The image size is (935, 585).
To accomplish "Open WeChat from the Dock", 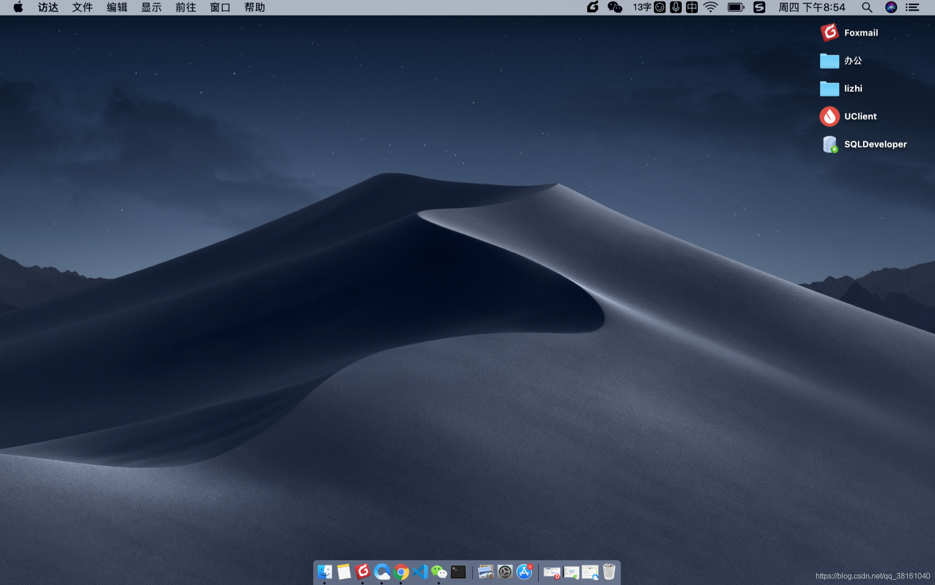I will (x=439, y=572).
